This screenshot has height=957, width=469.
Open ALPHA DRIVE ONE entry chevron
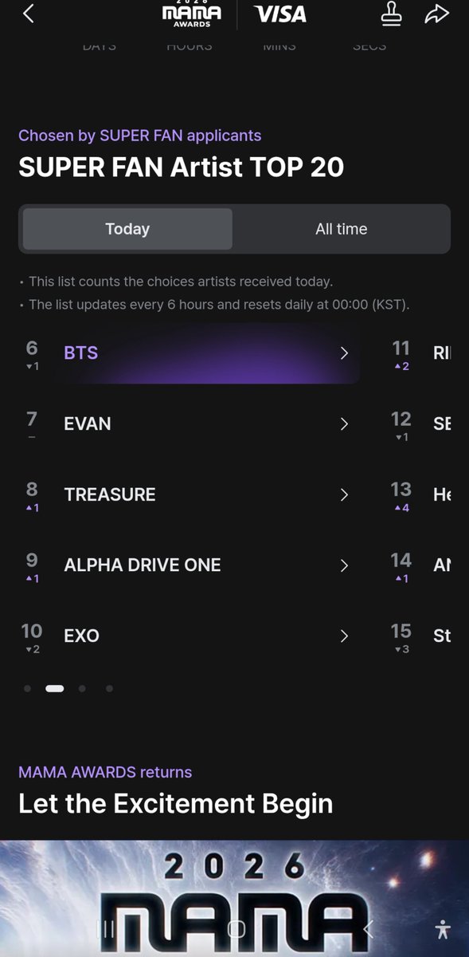[344, 565]
